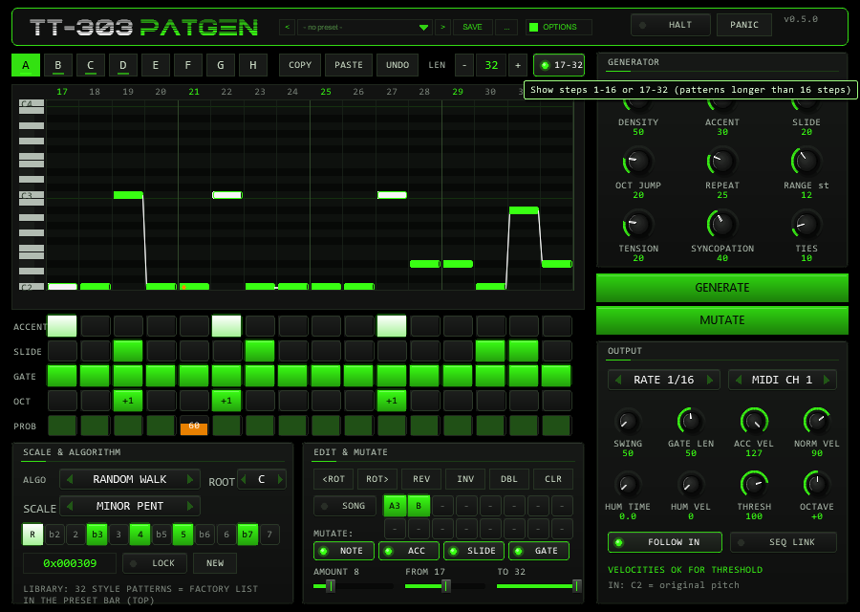Go to previous preset arrow
This screenshot has height=612, width=860.
[287, 27]
